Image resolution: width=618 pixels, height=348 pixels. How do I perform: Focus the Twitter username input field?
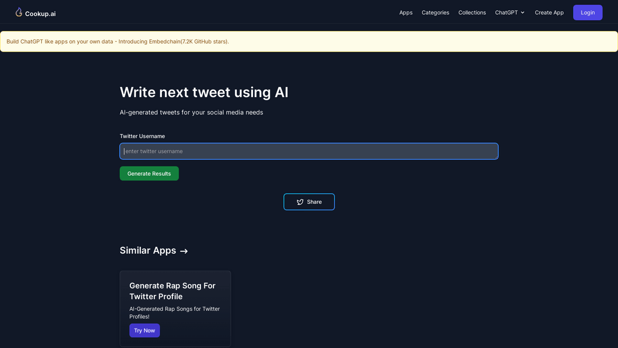(x=308, y=151)
